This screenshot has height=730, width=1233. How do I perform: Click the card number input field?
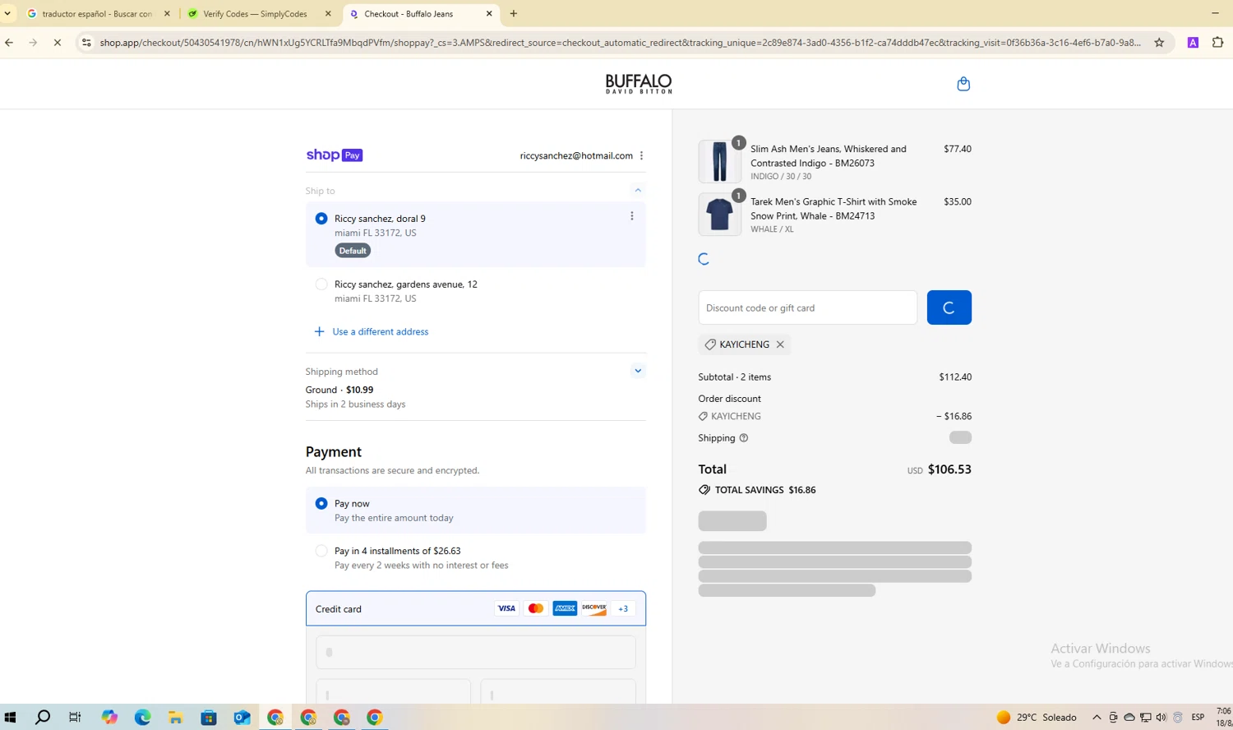coord(476,652)
